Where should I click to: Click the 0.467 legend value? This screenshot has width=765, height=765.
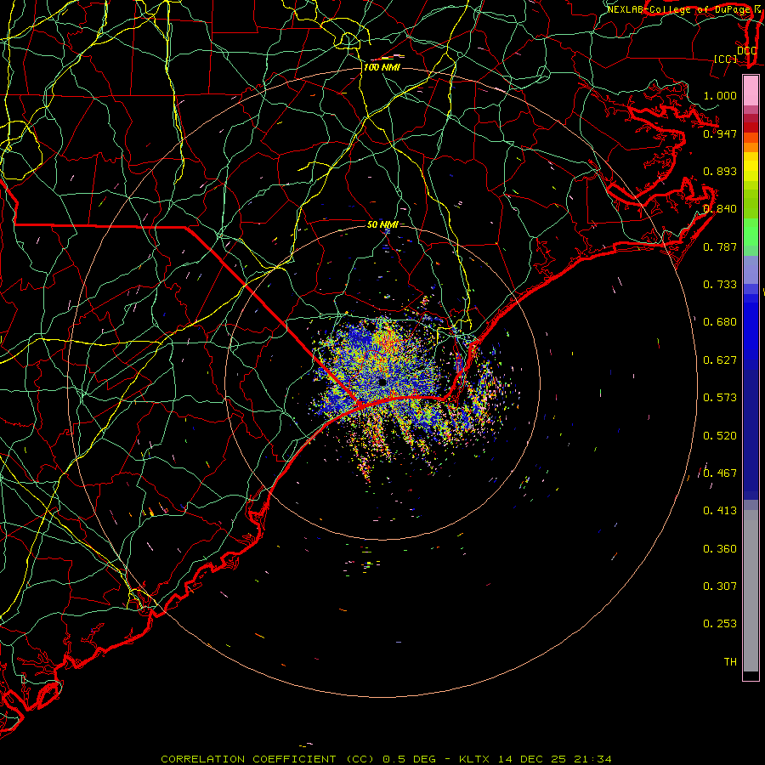pos(720,473)
